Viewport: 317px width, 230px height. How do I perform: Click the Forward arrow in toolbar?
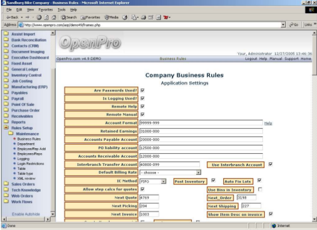(x=27, y=17)
